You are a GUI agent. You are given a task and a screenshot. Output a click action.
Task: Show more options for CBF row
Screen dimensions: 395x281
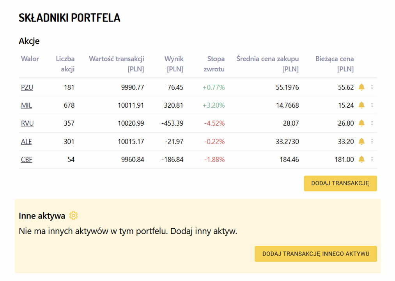coord(372,159)
